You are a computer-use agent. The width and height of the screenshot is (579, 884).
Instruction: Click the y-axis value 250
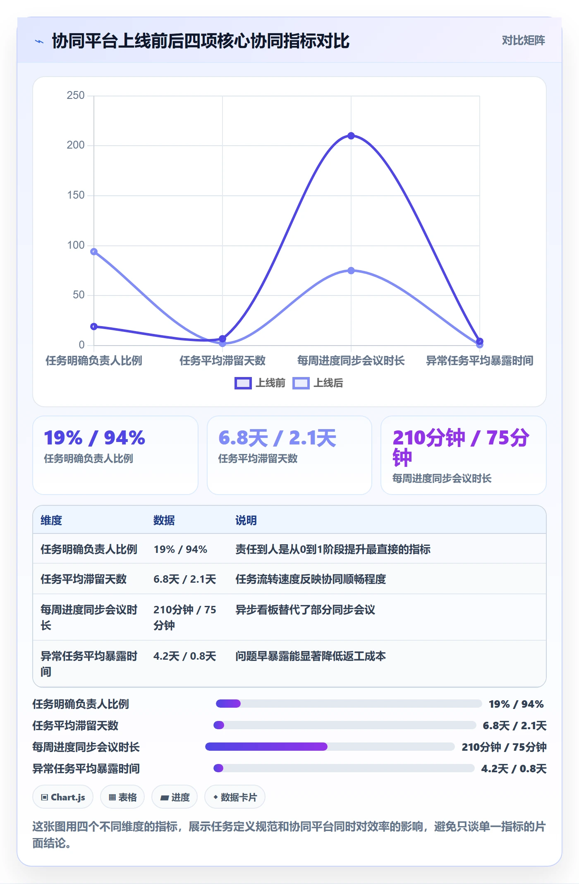76,96
